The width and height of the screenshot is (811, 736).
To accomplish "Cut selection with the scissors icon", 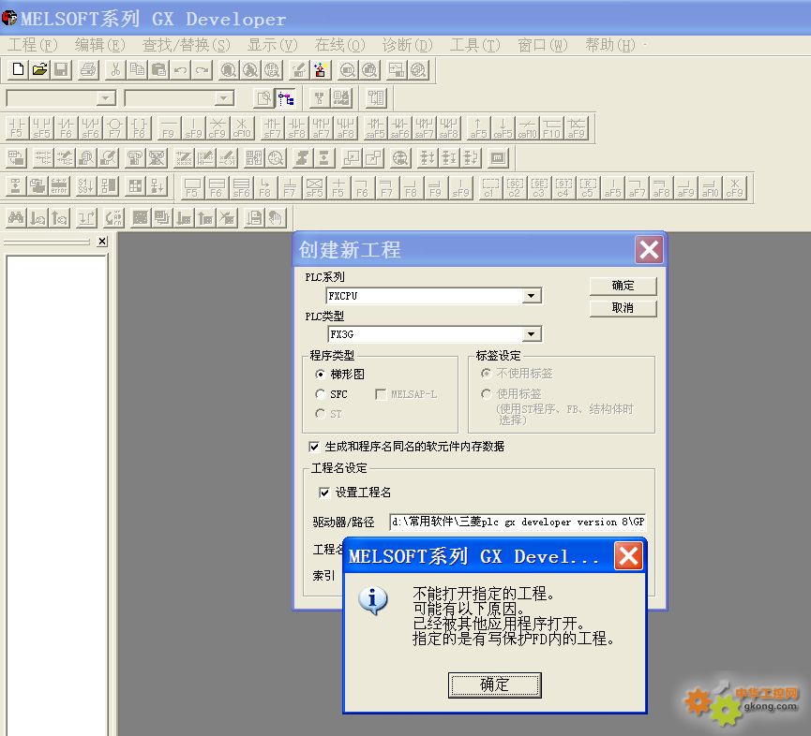I will [x=115, y=69].
